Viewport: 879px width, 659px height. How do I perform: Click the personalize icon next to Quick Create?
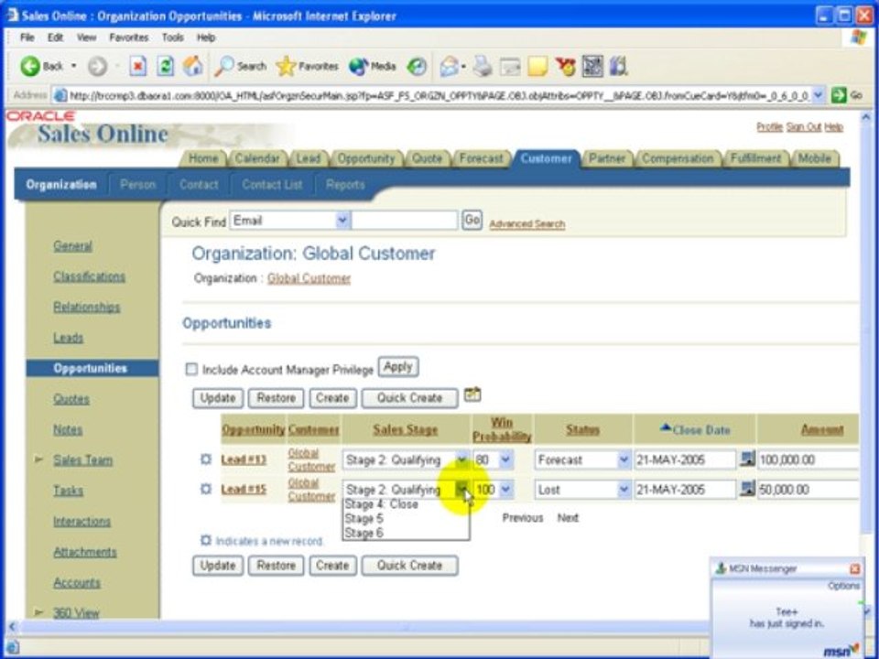tap(472, 394)
